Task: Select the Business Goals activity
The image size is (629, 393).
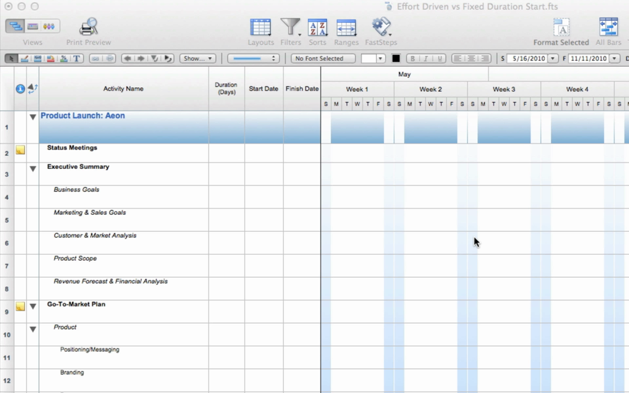Action: (76, 190)
